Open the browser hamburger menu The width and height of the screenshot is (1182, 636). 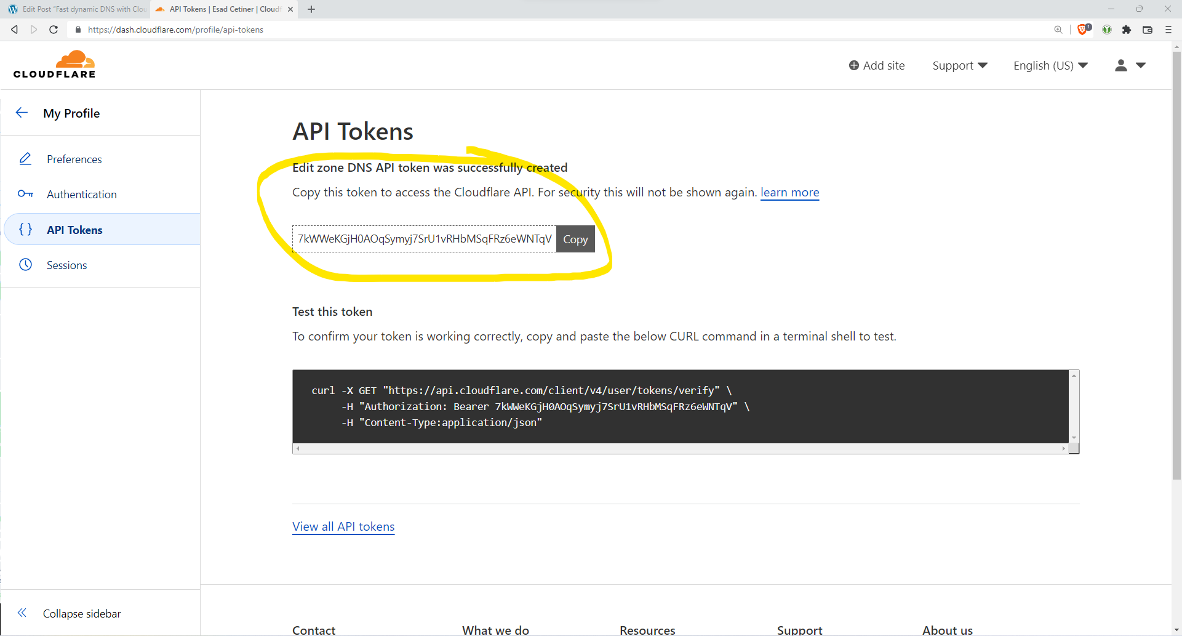pos(1168,30)
